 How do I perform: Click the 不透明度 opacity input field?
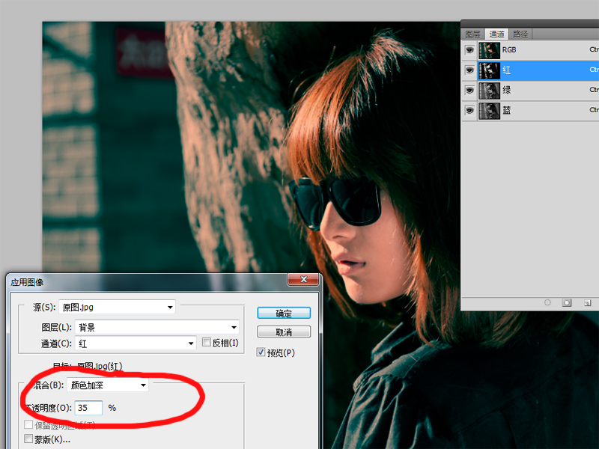(x=88, y=408)
